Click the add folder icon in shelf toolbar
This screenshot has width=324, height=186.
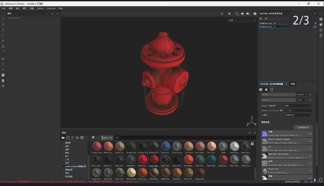click(68, 138)
